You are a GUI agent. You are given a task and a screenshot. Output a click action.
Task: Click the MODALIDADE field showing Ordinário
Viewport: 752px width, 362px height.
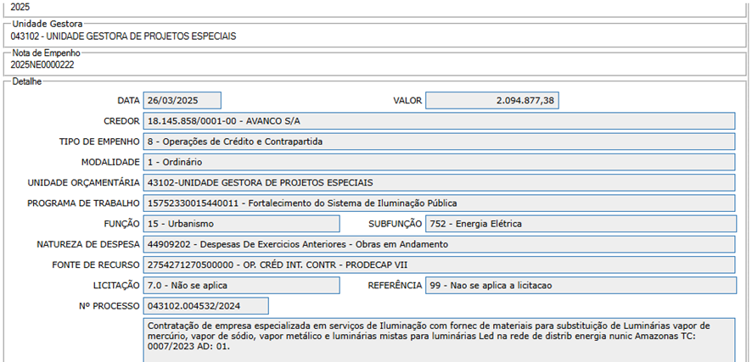click(x=439, y=162)
